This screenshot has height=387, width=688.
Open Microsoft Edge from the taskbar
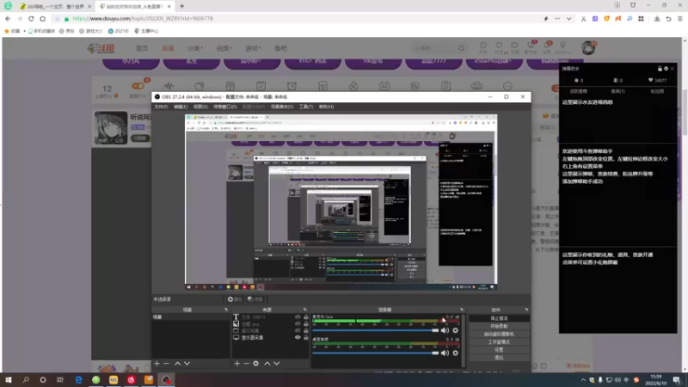point(78,380)
